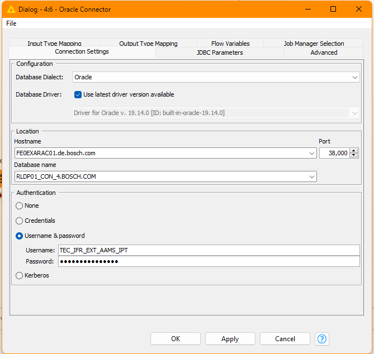This screenshot has width=374, height=354.
Task: Toggle 'Use latest driver version available' checkbox
Action: click(x=78, y=95)
